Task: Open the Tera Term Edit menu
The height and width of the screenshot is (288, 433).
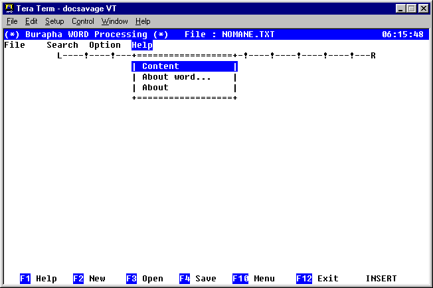Action: pyautogui.click(x=31, y=21)
